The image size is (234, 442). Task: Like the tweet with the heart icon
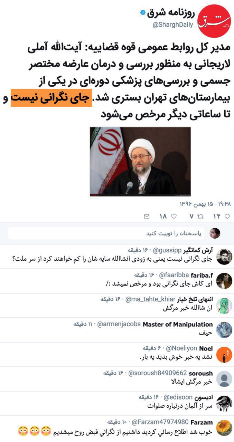click(x=174, y=217)
